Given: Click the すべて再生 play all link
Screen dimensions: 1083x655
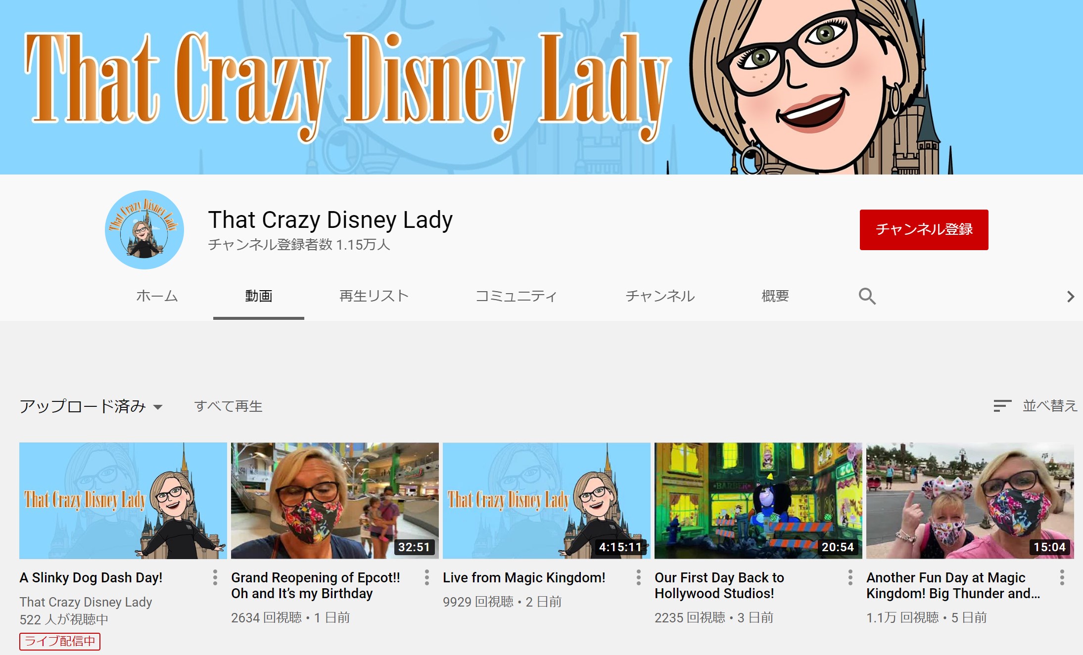Looking at the screenshot, I should coord(229,406).
